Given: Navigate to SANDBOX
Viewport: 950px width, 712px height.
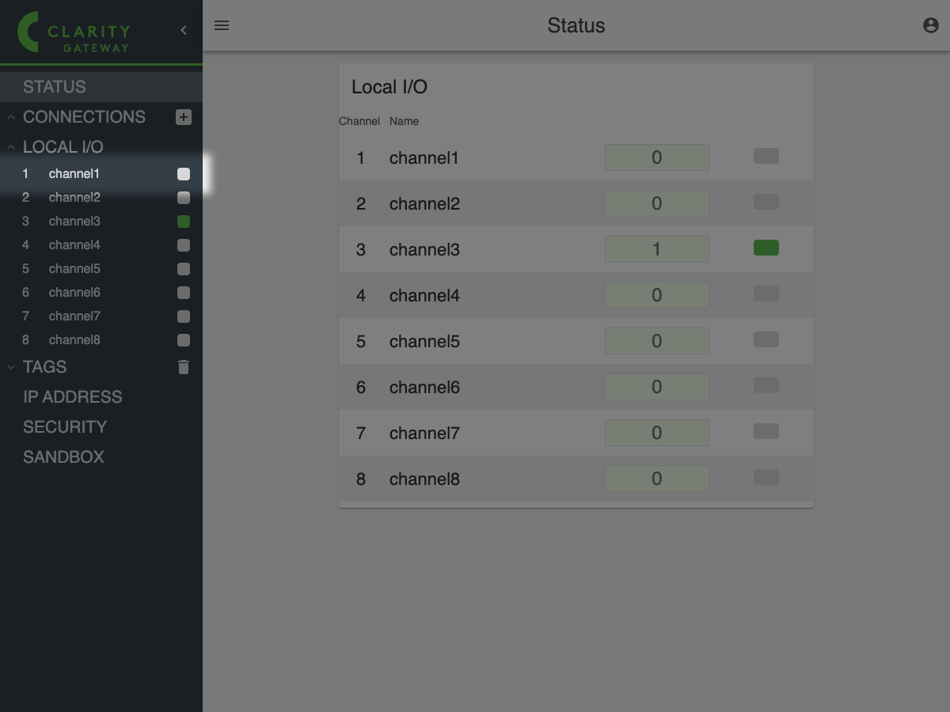Looking at the screenshot, I should (x=63, y=457).
